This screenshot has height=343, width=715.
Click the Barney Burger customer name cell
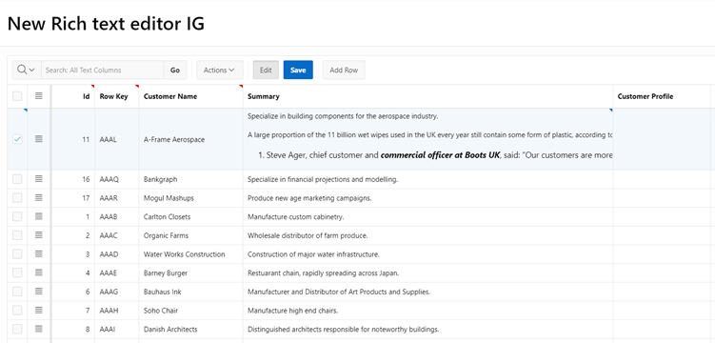(x=191, y=273)
